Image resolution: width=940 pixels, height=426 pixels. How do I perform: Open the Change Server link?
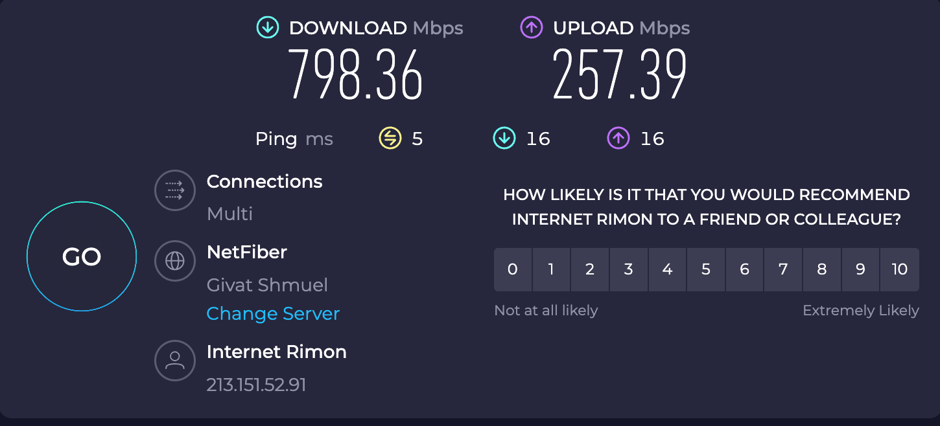coord(273,313)
